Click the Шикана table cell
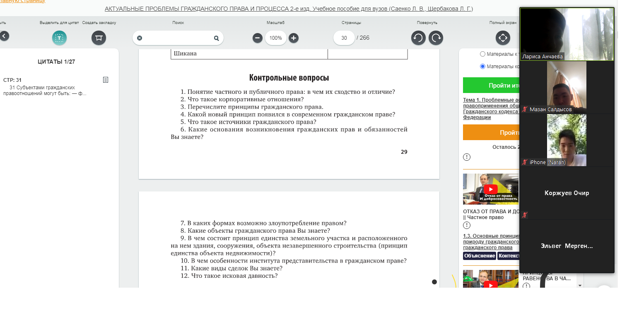627x310 pixels. point(249,54)
